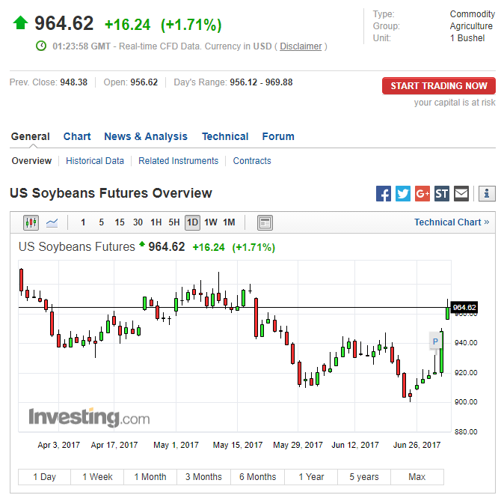
Task: Open the Technical Chart link
Action: click(451, 222)
